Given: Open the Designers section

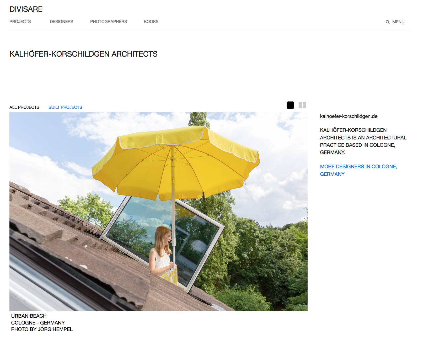Looking at the screenshot, I should coord(61,21).
